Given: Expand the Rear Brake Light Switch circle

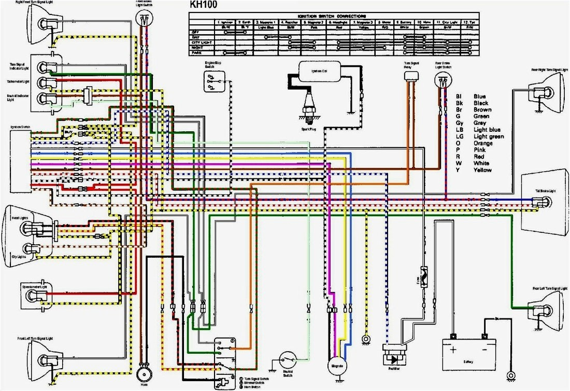Looking at the screenshot, I should click(x=443, y=79).
